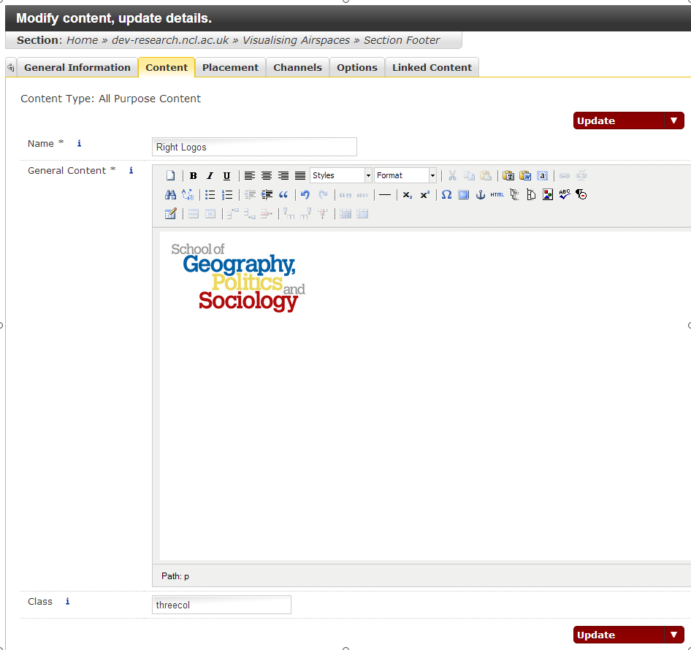Open the Format dropdown
Image resolution: width=691 pixels, height=650 pixels.
[405, 176]
